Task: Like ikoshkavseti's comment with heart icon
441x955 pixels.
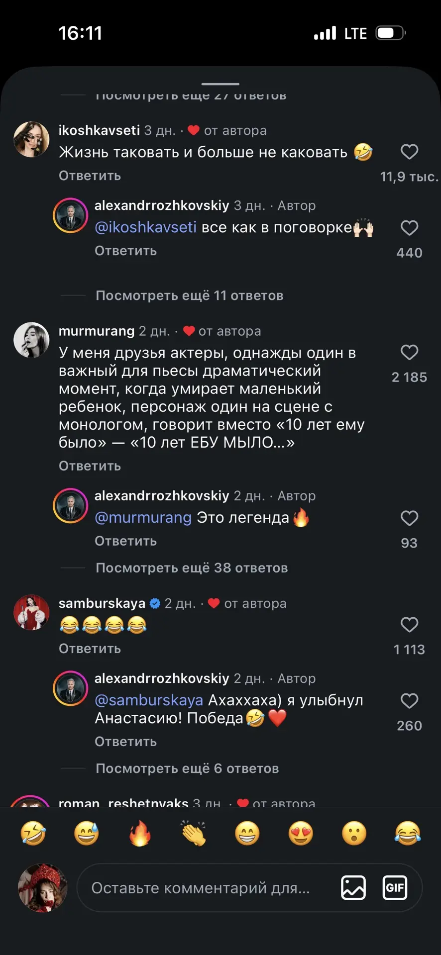Action: tap(409, 152)
